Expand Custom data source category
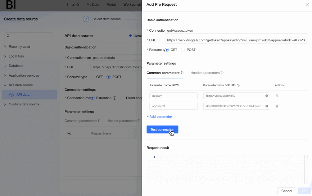This screenshot has height=196, width=312. click(x=5, y=104)
